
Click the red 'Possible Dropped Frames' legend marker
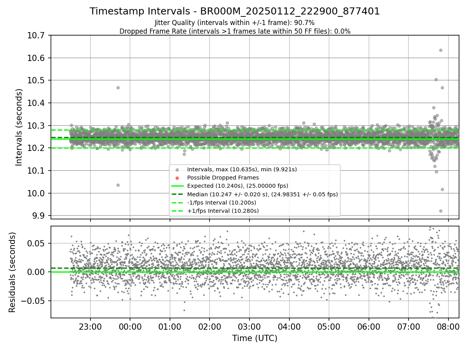click(178, 178)
